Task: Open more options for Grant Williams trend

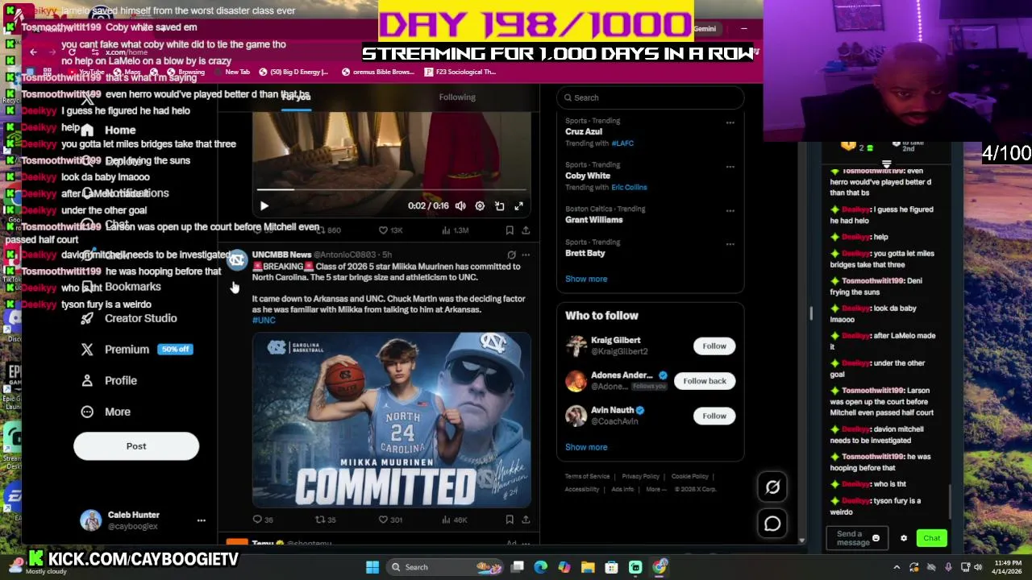Action: pos(730,211)
